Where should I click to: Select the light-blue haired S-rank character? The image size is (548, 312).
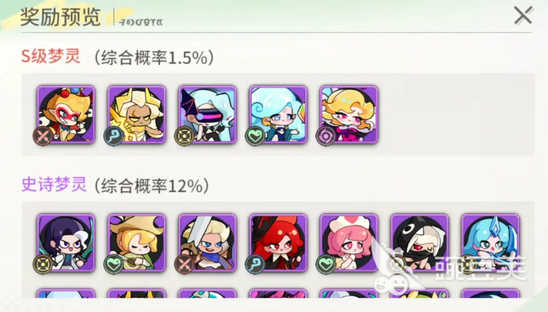pos(278,114)
